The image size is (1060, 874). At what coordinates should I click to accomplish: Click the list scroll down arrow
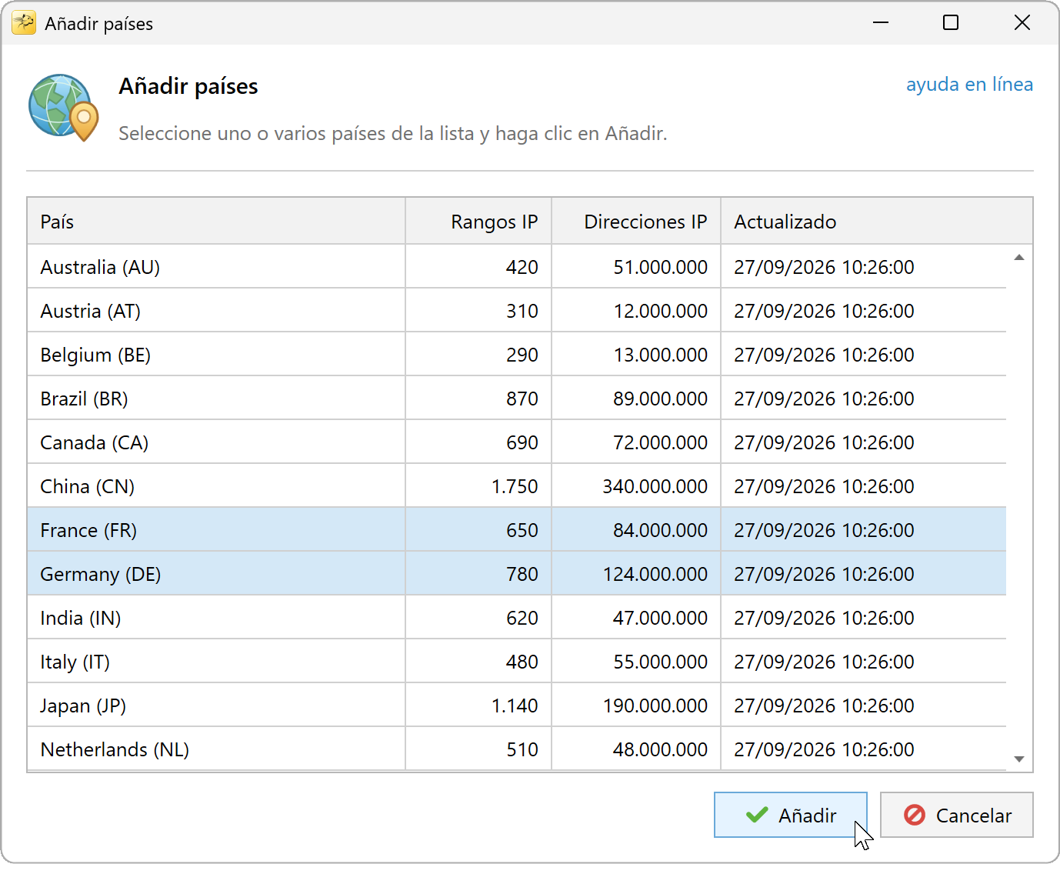point(1019,759)
